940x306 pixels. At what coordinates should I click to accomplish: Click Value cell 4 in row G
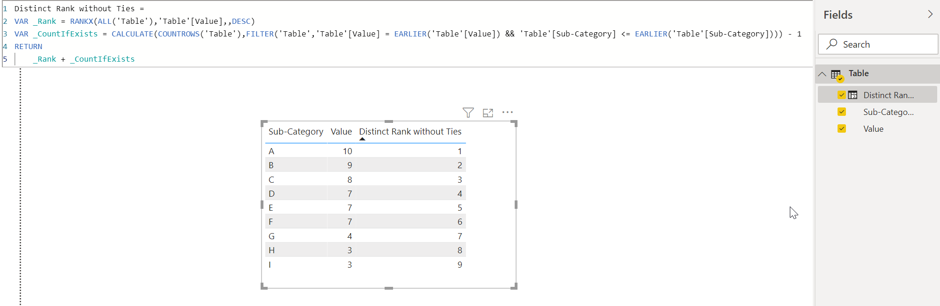click(x=350, y=236)
